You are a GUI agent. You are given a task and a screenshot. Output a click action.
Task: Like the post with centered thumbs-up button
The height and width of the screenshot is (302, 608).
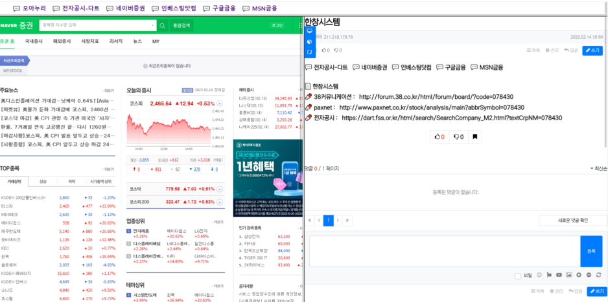pos(439,137)
